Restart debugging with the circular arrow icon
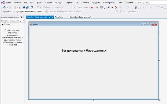Screen dimensions: 167x104 [116, 7]
